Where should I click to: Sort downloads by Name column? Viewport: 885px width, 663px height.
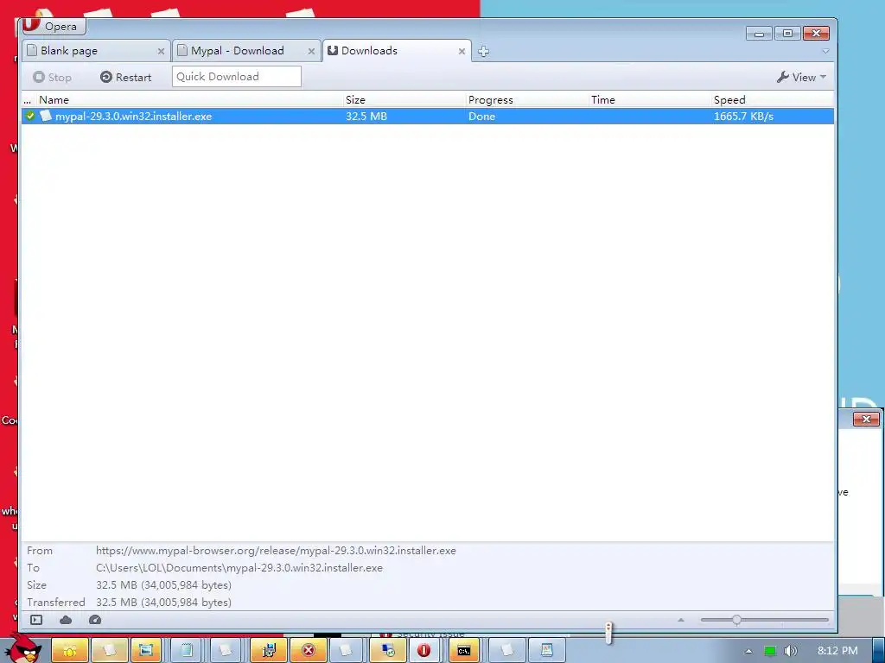(x=191, y=100)
